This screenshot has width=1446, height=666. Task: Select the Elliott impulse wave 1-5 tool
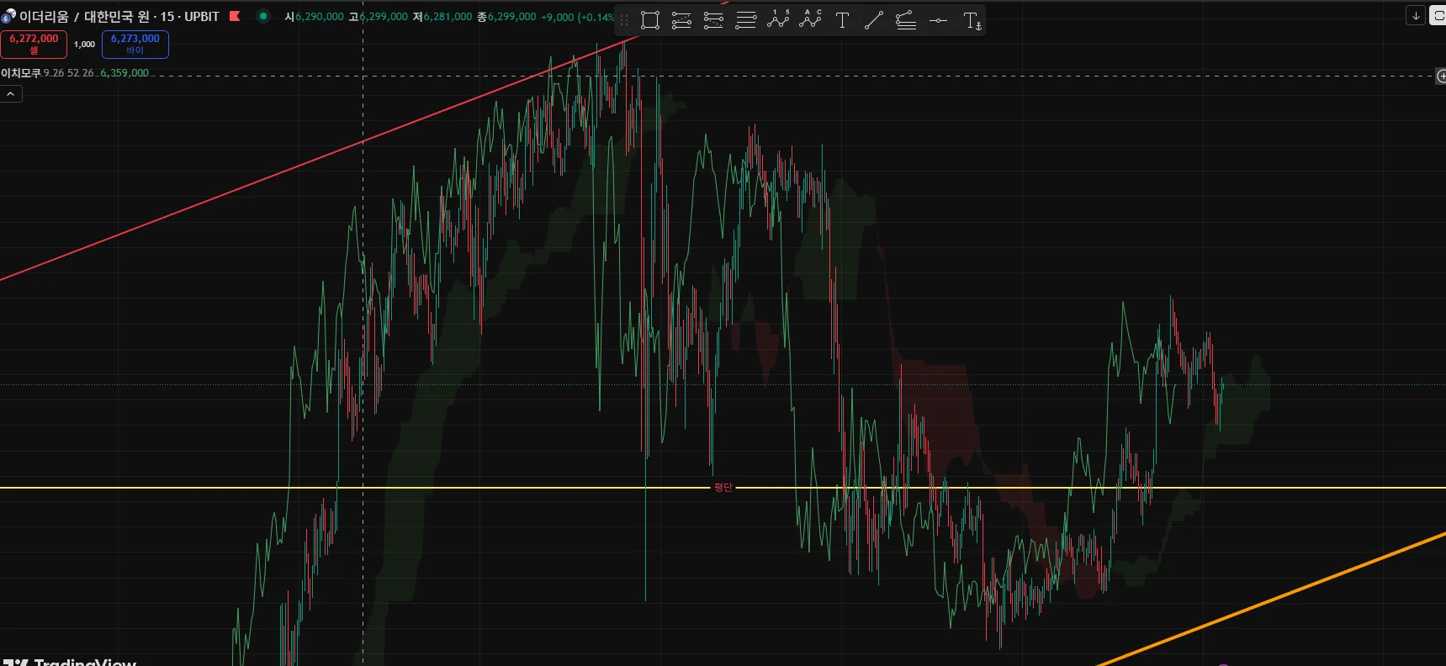click(x=778, y=19)
